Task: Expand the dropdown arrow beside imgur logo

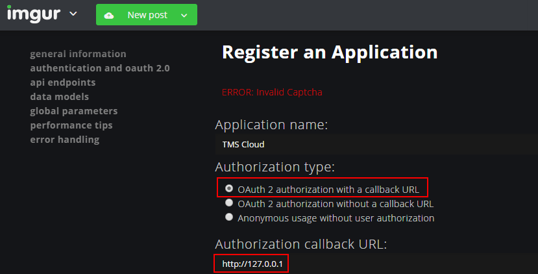Action: click(73, 14)
